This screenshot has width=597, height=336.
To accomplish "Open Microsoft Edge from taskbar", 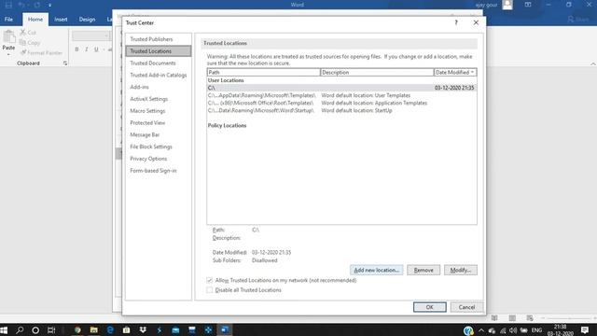I will 110,329.
